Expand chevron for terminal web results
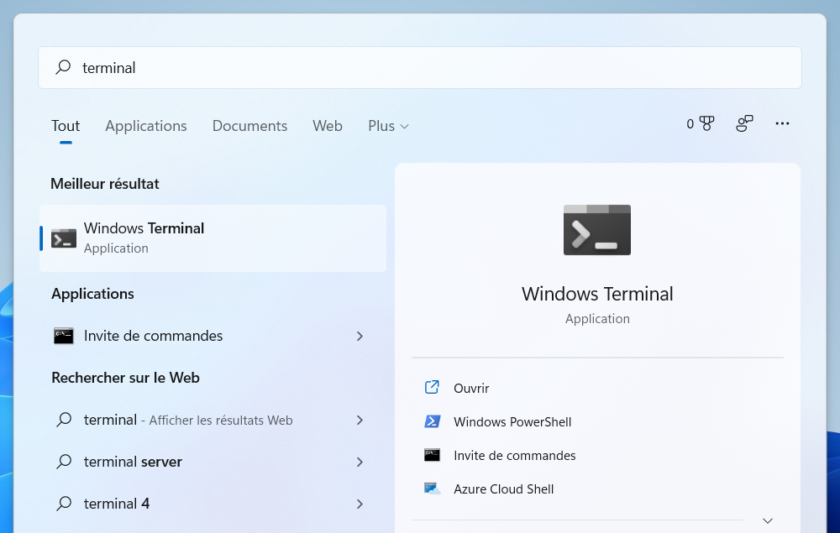The width and height of the screenshot is (840, 533). [360, 420]
